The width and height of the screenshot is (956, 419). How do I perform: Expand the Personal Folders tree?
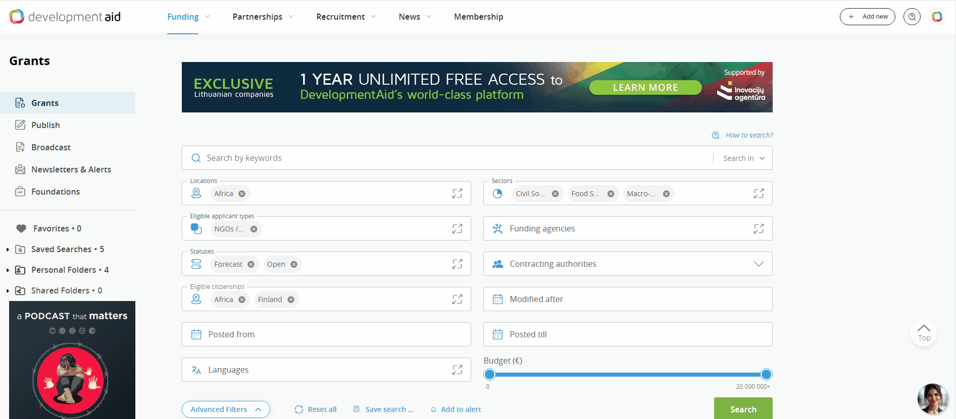8,270
